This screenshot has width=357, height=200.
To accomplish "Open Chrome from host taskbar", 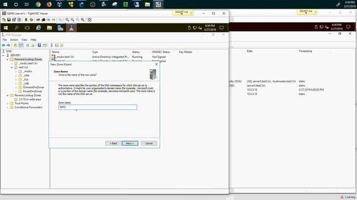I will 38,4.
